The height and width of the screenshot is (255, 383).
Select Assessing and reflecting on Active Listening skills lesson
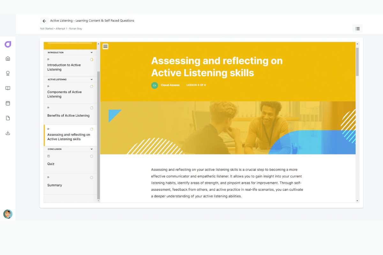click(x=70, y=135)
